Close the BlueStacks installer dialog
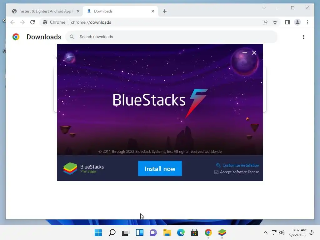 [254, 52]
